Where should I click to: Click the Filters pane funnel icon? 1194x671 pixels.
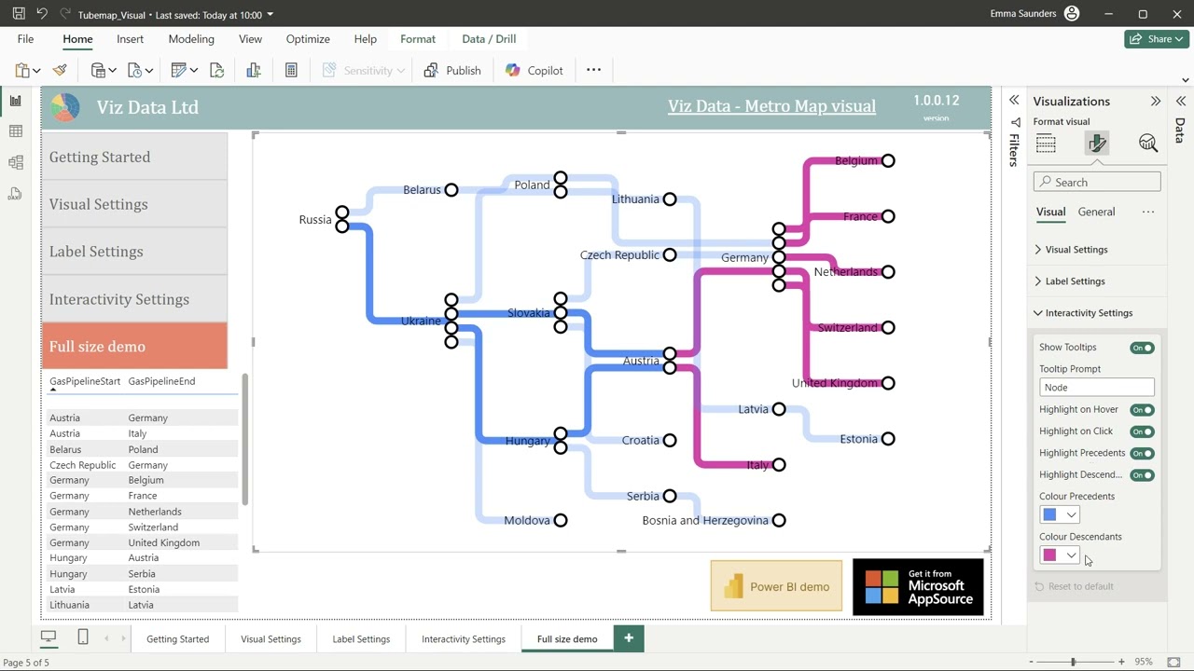pyautogui.click(x=1015, y=122)
